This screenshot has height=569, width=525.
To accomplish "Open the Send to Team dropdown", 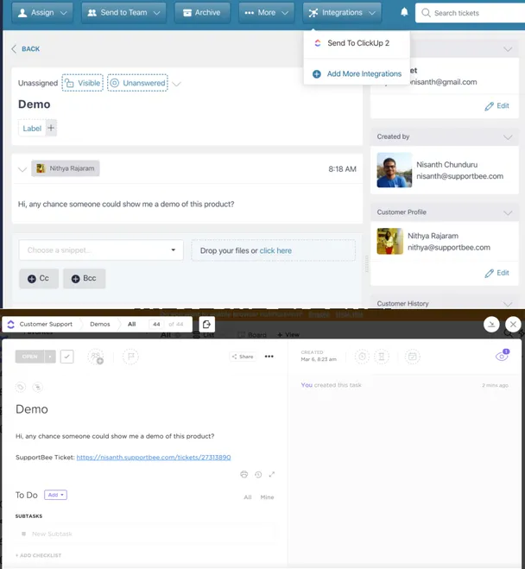I will click(123, 13).
